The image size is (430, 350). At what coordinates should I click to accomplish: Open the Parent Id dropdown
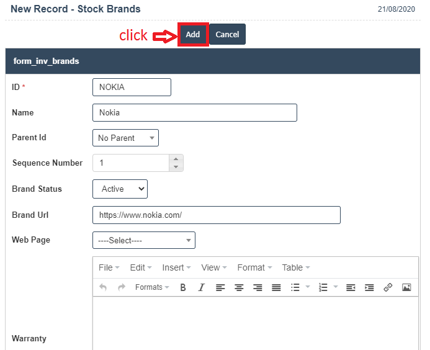pos(125,138)
